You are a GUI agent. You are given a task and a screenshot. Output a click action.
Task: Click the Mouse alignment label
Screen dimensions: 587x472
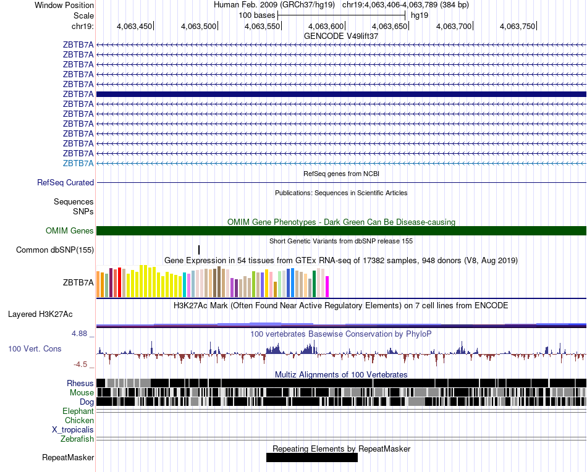[x=82, y=393]
